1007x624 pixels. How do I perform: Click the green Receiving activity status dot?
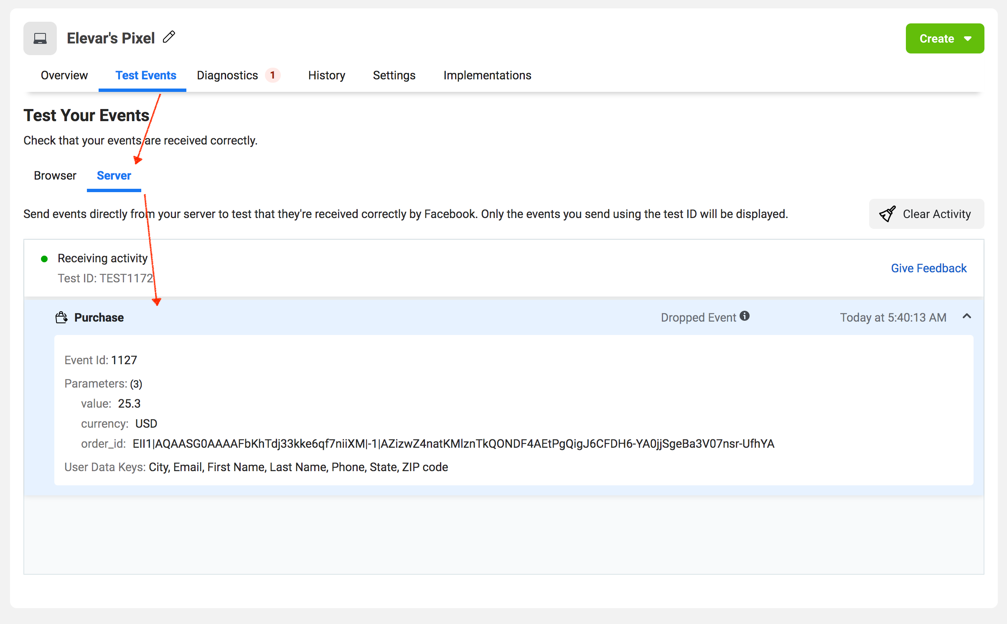pos(44,259)
